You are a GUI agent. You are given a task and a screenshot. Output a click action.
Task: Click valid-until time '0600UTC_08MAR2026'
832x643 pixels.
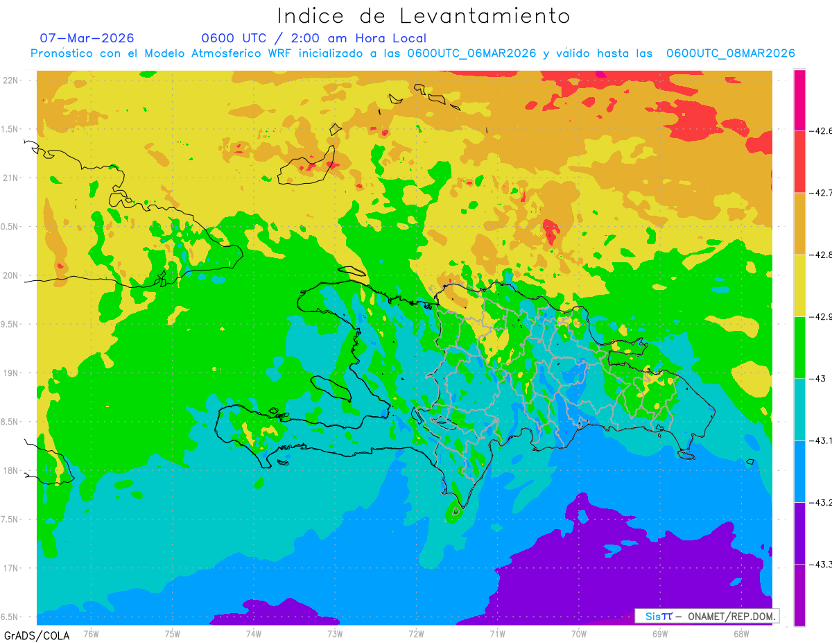(730, 53)
